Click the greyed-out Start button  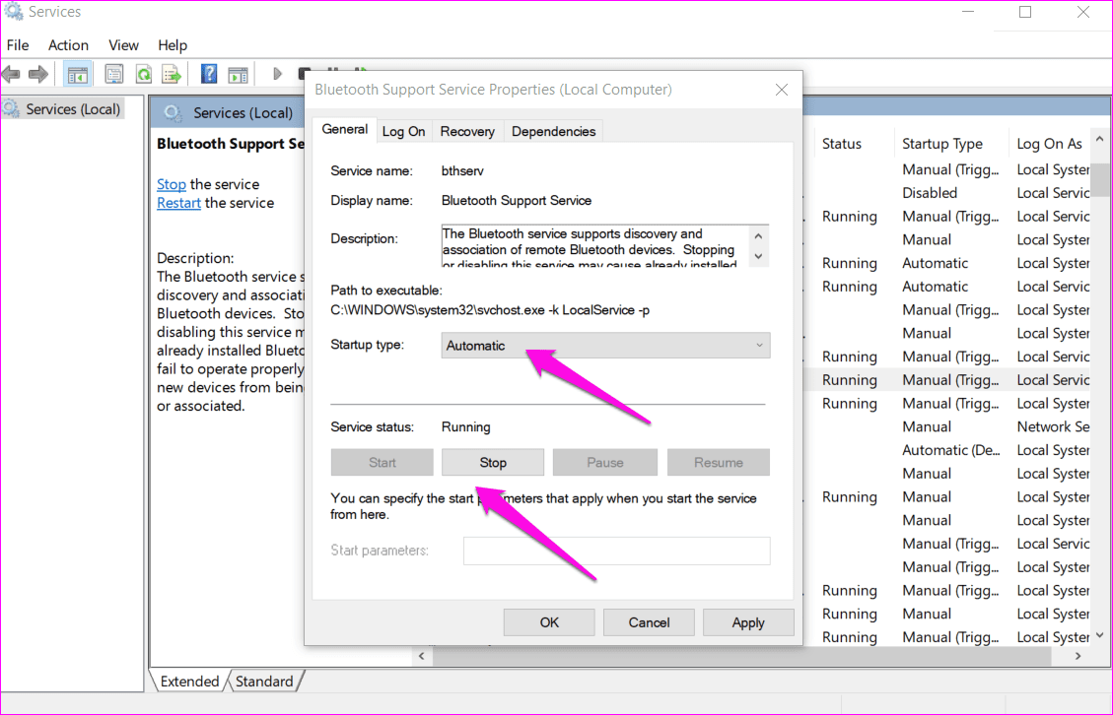pyautogui.click(x=382, y=463)
